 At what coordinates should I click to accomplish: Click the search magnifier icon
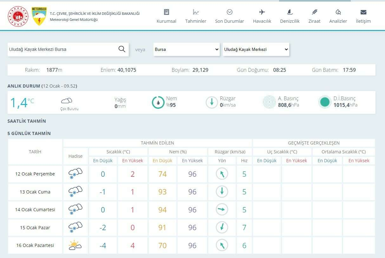[122, 49]
